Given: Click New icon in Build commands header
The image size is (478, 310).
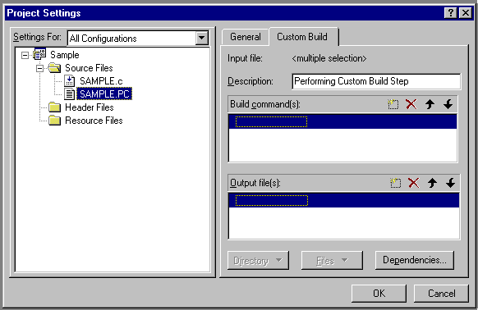Looking at the screenshot, I should 393,104.
